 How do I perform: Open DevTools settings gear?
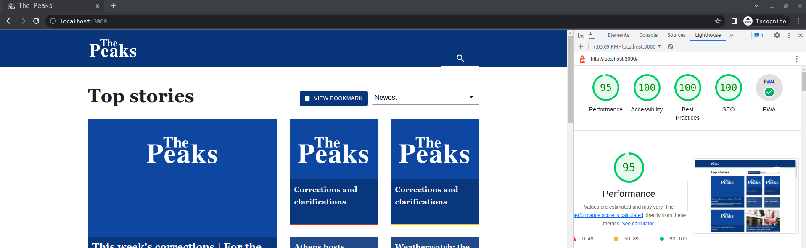777,35
